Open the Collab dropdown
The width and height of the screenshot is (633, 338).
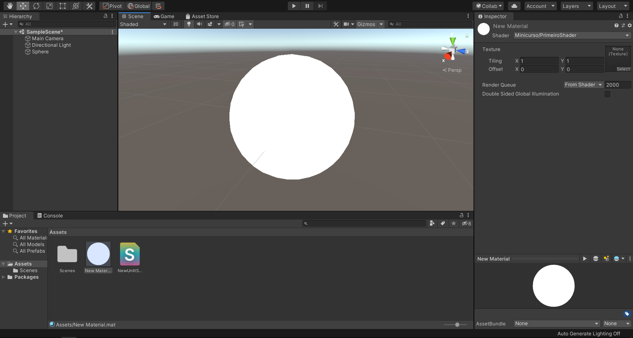pos(489,6)
